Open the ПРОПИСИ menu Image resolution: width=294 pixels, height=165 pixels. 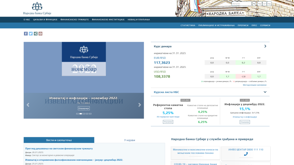(243, 25)
